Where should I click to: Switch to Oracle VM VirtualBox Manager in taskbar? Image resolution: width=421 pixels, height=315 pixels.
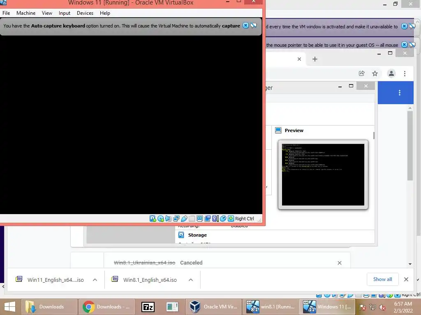(214, 307)
